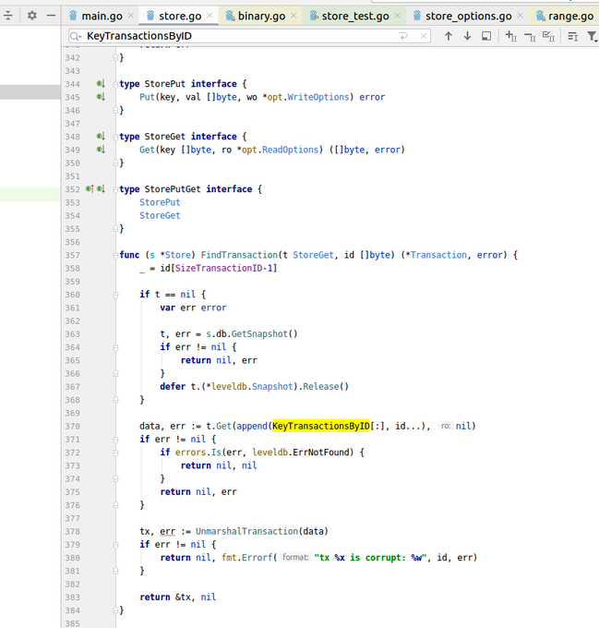Viewport: 599px width, 628px height.
Task: Click 'return &tx, nil' on line 383
Action: [x=177, y=597]
